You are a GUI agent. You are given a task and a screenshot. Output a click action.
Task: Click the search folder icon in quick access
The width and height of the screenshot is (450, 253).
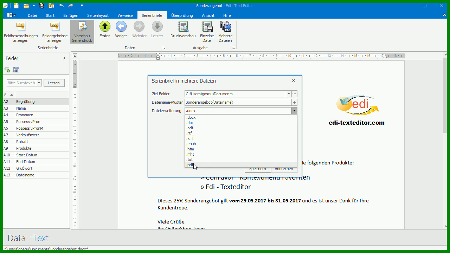pos(51,6)
